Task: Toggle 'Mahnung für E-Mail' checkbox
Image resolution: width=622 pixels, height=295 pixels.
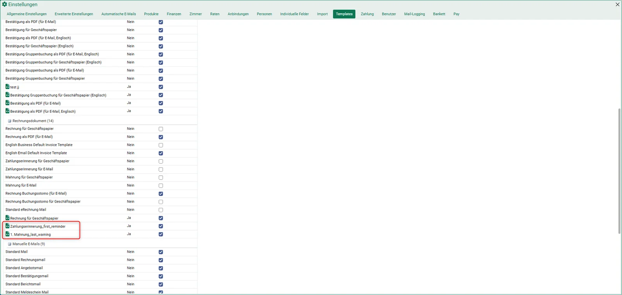Action: [161, 186]
